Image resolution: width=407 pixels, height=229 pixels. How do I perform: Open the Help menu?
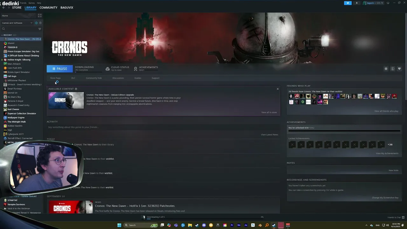(39, 3)
